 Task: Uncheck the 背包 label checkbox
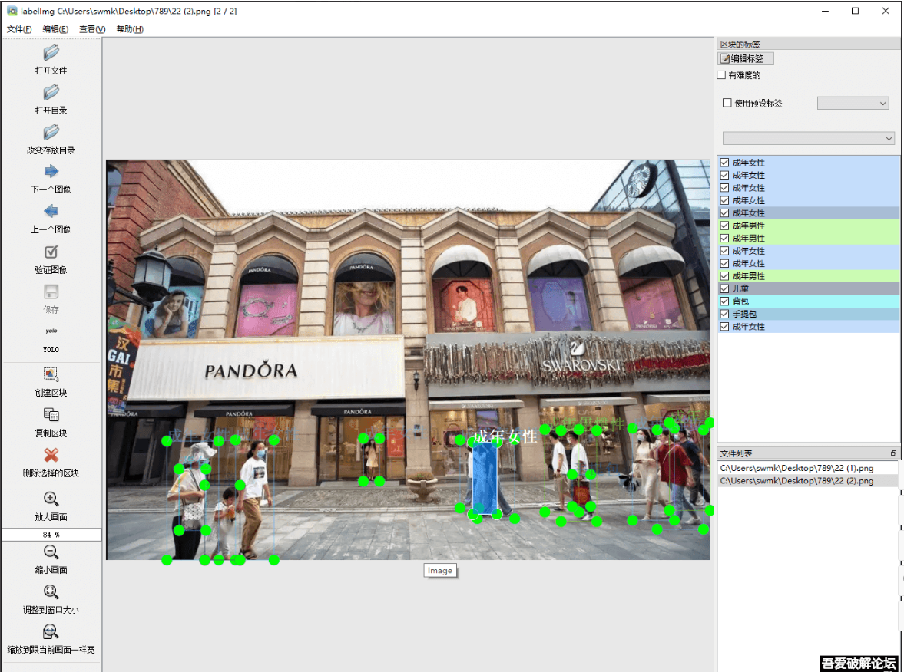pyautogui.click(x=725, y=301)
